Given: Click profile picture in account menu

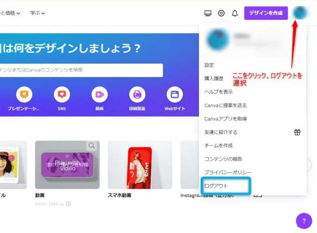Looking at the screenshot, I should point(218,39).
